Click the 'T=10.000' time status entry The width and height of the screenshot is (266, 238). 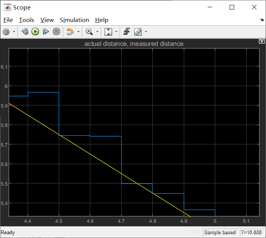click(x=251, y=232)
